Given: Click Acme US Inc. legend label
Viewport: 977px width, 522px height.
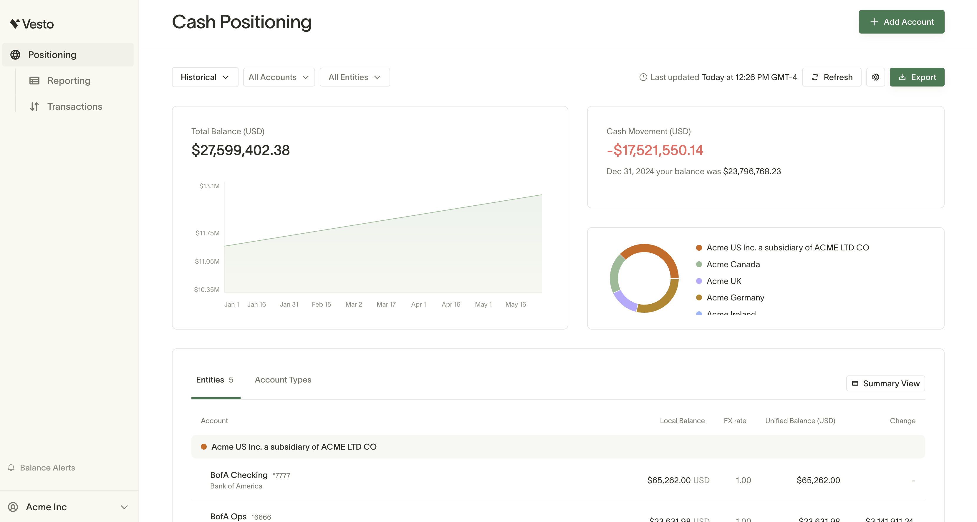Looking at the screenshot, I should (788, 247).
